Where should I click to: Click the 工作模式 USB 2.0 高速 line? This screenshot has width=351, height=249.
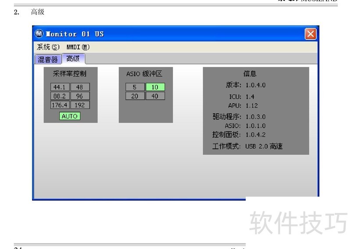[x=247, y=146]
